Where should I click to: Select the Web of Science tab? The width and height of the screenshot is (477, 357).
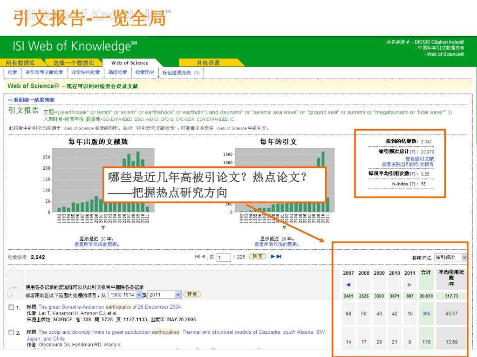(x=130, y=63)
